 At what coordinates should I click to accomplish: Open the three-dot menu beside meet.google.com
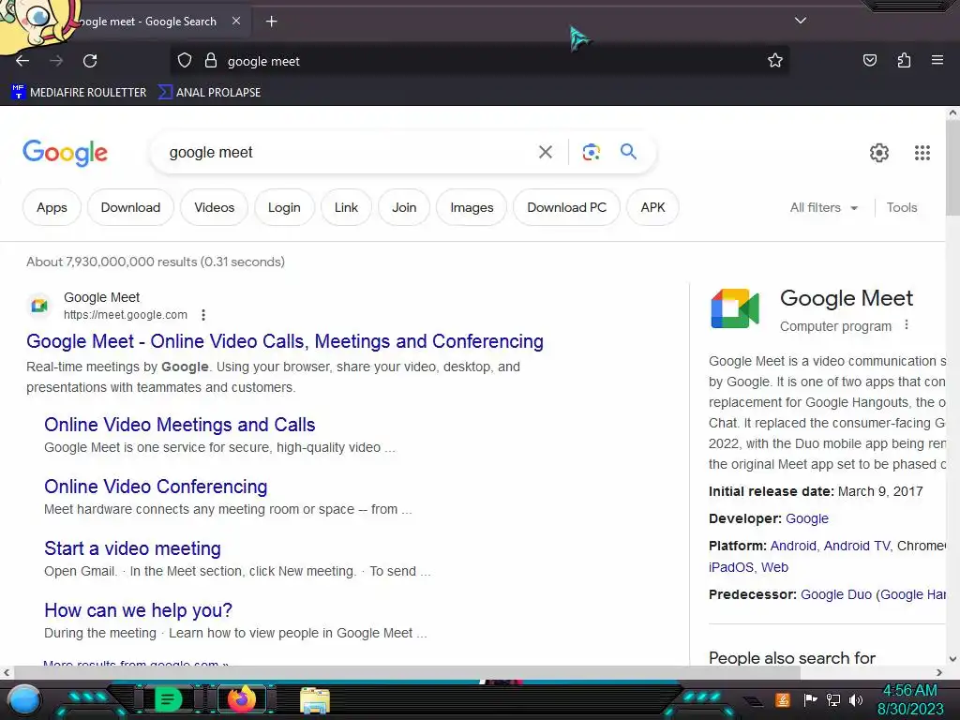click(203, 315)
